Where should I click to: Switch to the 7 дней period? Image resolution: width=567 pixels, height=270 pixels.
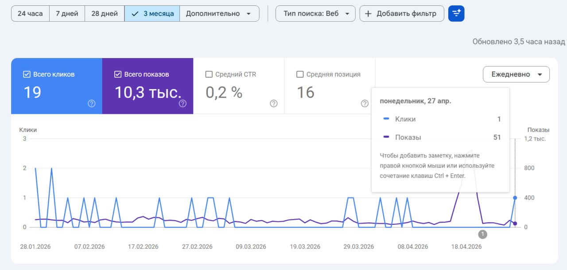coord(67,14)
